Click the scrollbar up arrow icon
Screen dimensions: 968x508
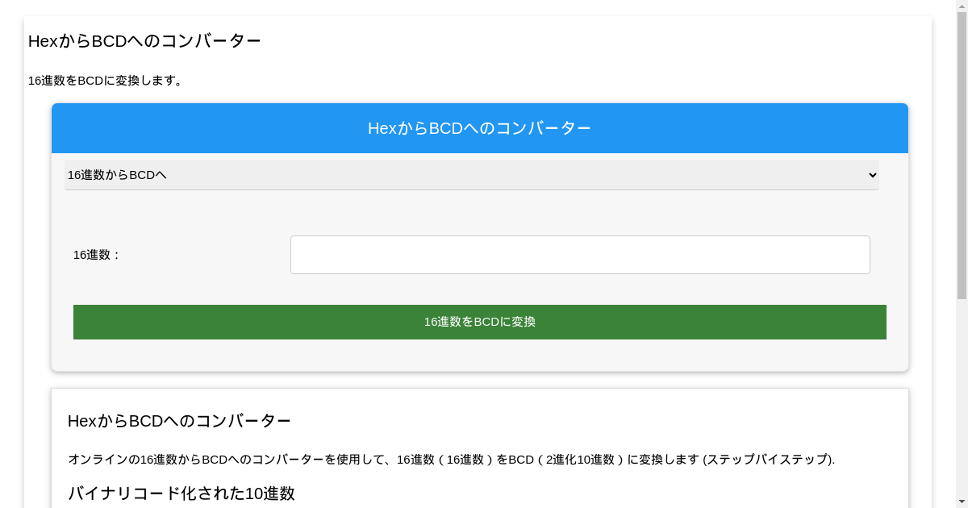962,6
